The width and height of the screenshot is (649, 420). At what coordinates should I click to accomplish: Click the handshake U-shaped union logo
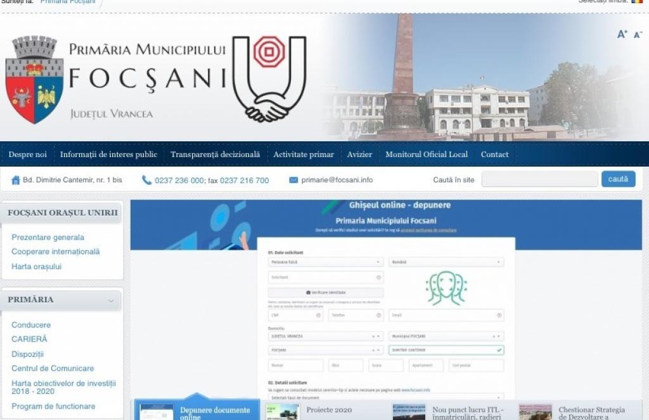click(x=269, y=79)
